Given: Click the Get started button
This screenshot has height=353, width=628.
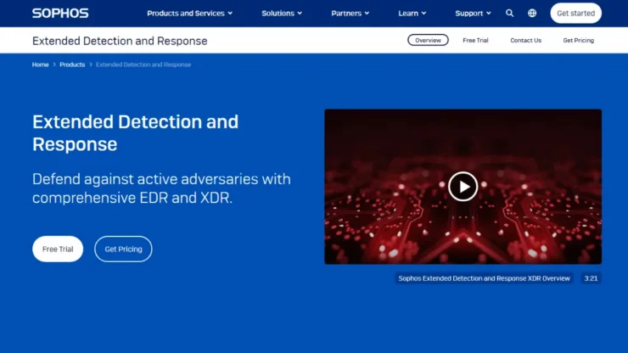Looking at the screenshot, I should click(575, 14).
